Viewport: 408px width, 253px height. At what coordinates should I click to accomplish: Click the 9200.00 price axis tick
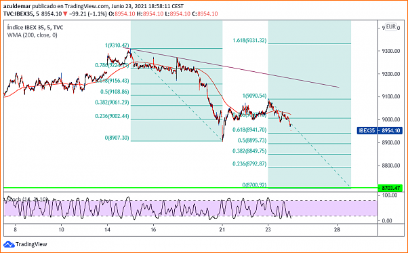391,74
